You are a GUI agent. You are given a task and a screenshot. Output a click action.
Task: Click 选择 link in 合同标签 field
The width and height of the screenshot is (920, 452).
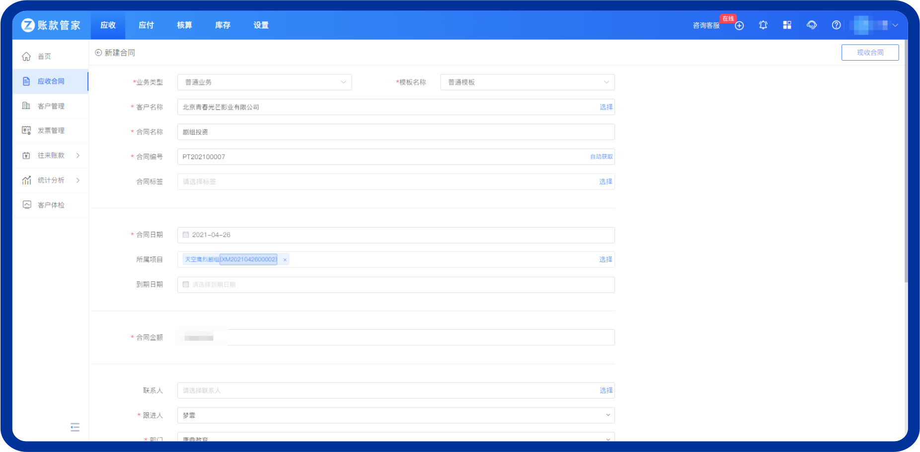tap(606, 181)
